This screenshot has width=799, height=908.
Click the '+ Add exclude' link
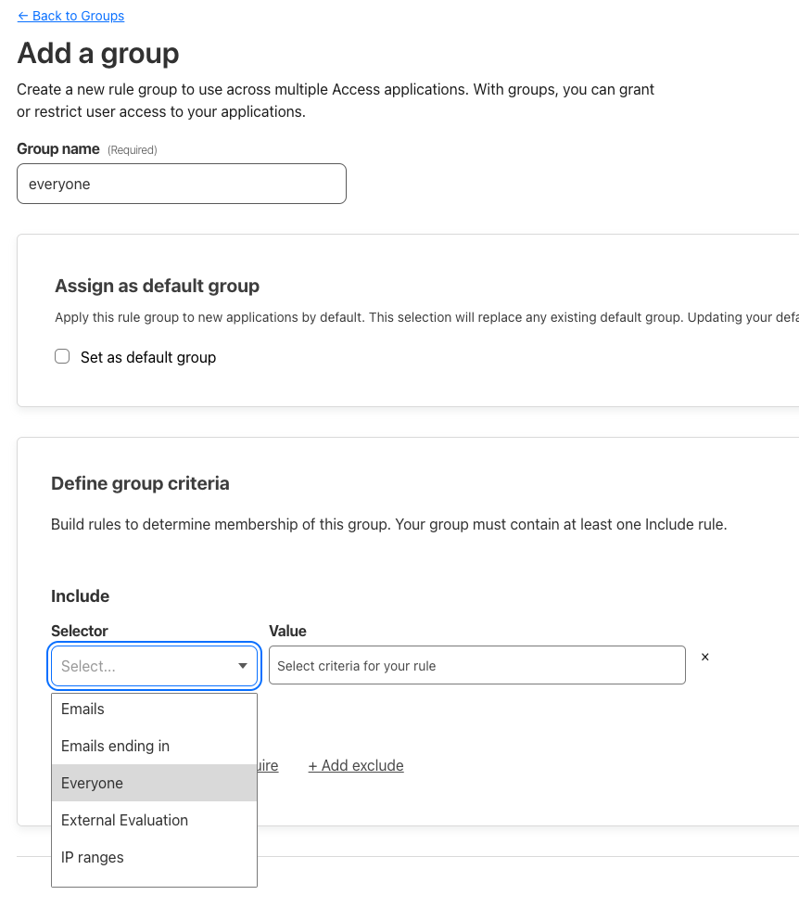(356, 765)
